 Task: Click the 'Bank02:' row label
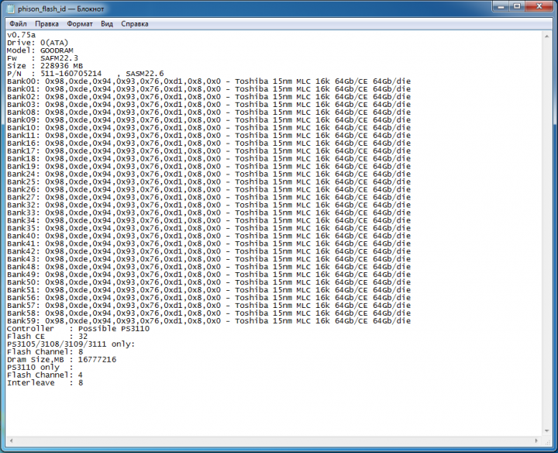click(23, 97)
